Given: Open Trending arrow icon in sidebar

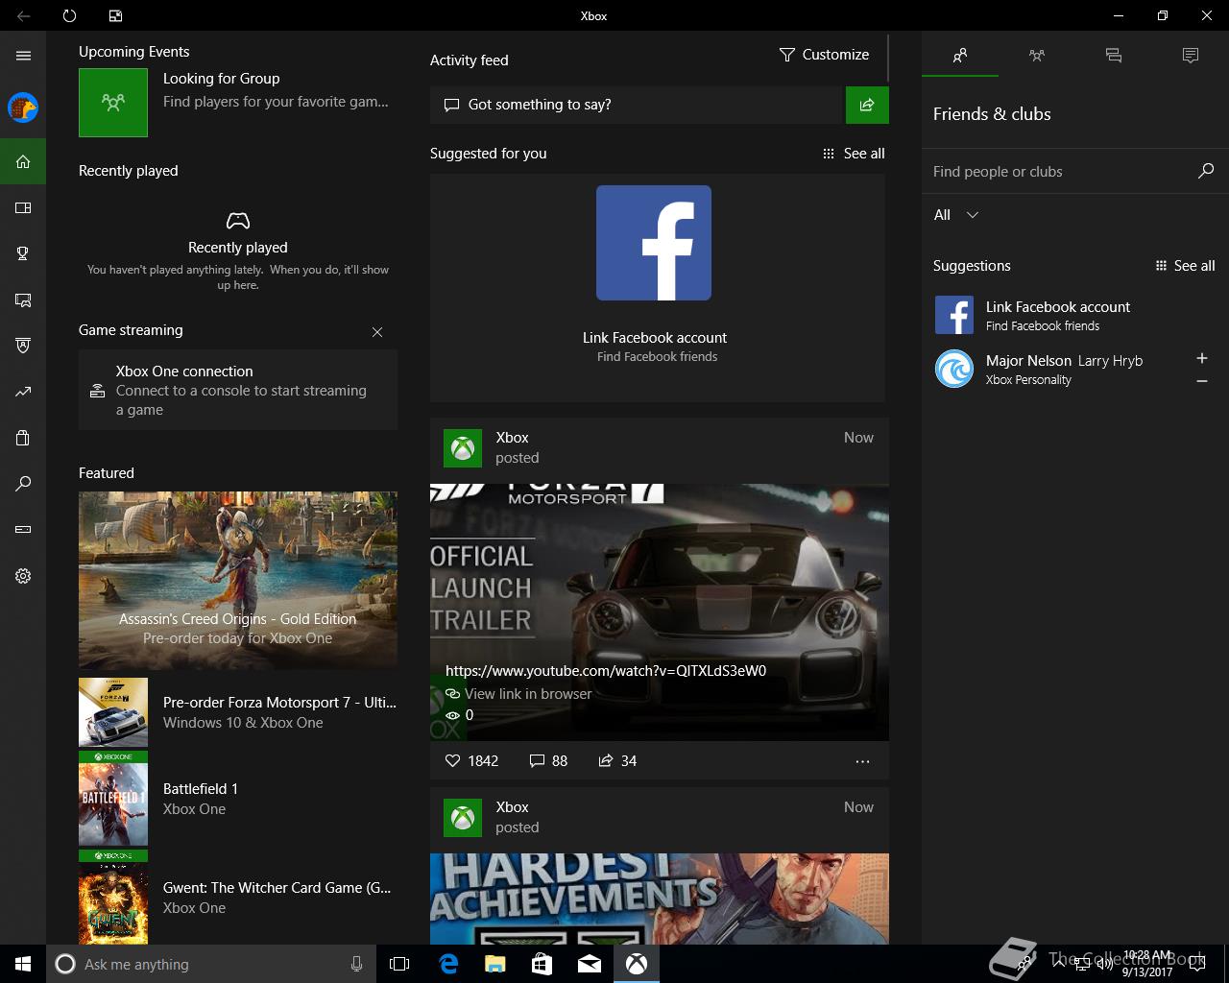Looking at the screenshot, I should tap(23, 392).
